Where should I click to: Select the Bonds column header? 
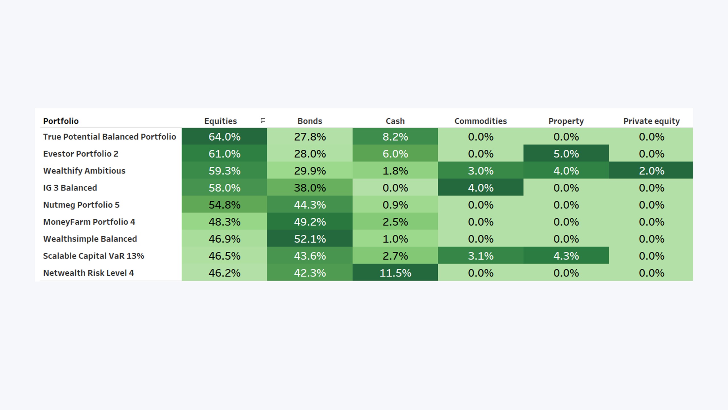point(310,121)
